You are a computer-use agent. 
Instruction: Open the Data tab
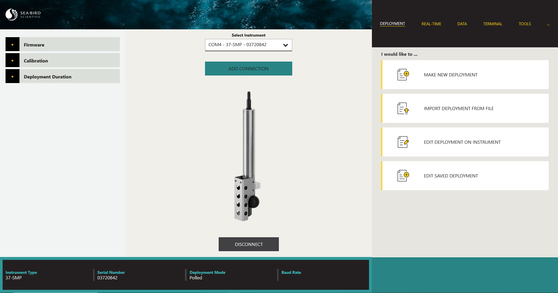point(462,24)
